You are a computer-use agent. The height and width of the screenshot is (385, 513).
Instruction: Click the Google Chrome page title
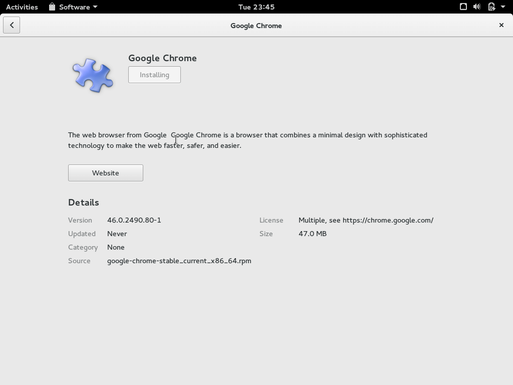coord(256,25)
